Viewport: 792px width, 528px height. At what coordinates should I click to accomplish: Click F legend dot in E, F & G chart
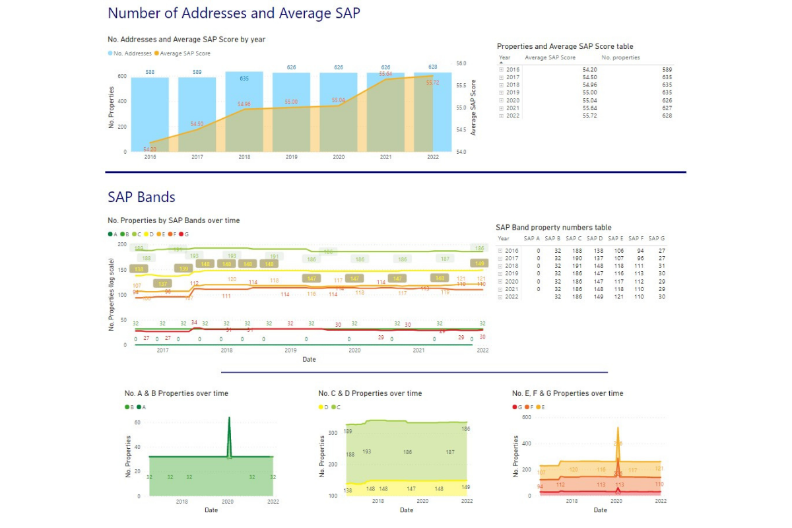tap(527, 407)
